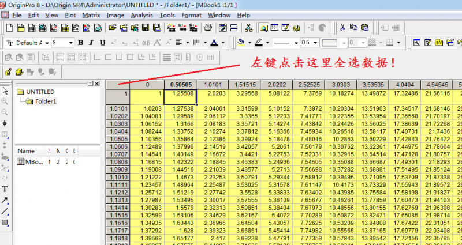Open the Matrix menu
This screenshot has width=462, height=245.
coord(91,15)
